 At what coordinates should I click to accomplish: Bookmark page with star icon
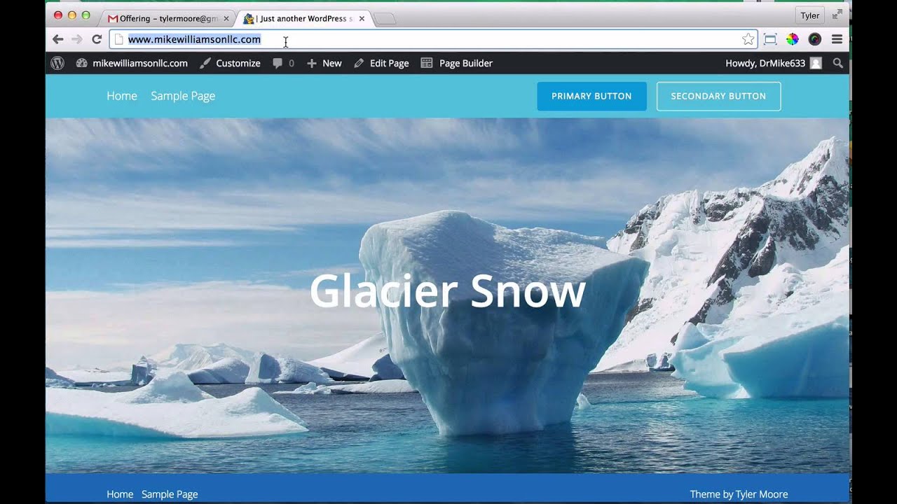[x=748, y=40]
